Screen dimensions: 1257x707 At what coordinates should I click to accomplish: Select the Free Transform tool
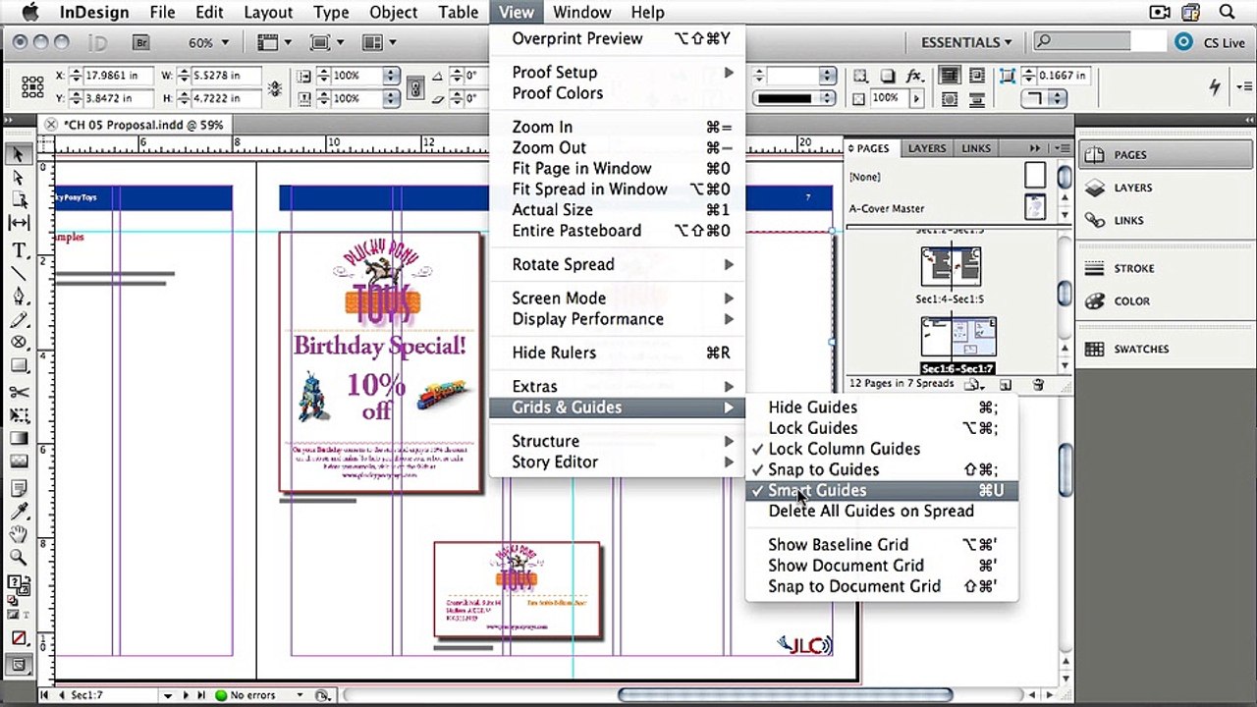(19, 415)
